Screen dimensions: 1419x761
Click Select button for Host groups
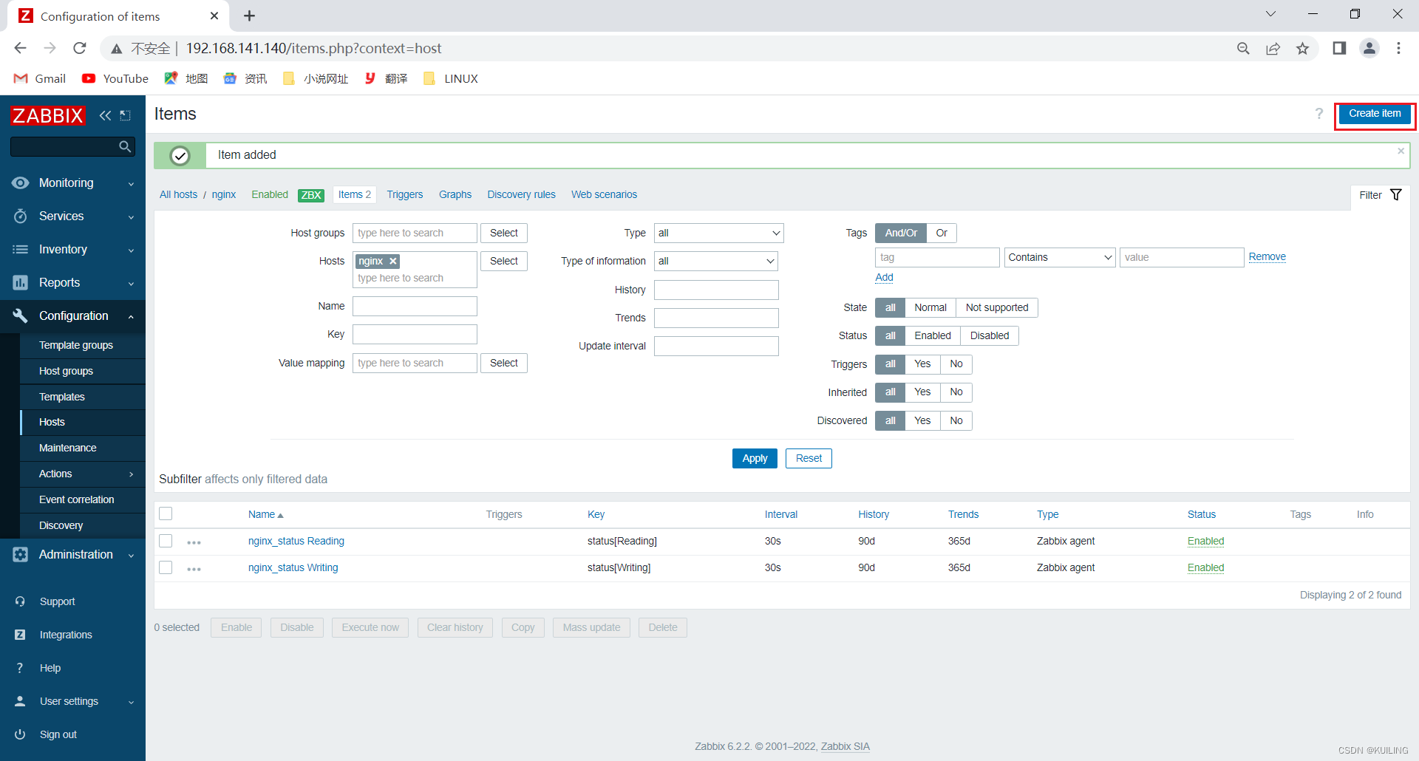click(x=504, y=233)
